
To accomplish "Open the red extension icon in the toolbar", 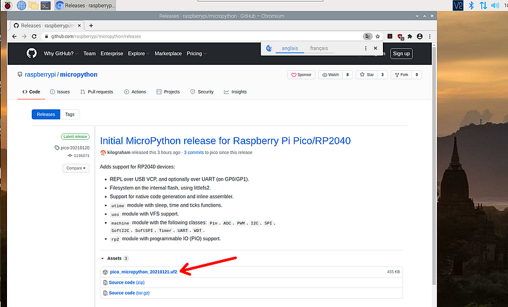I will click(390, 36).
